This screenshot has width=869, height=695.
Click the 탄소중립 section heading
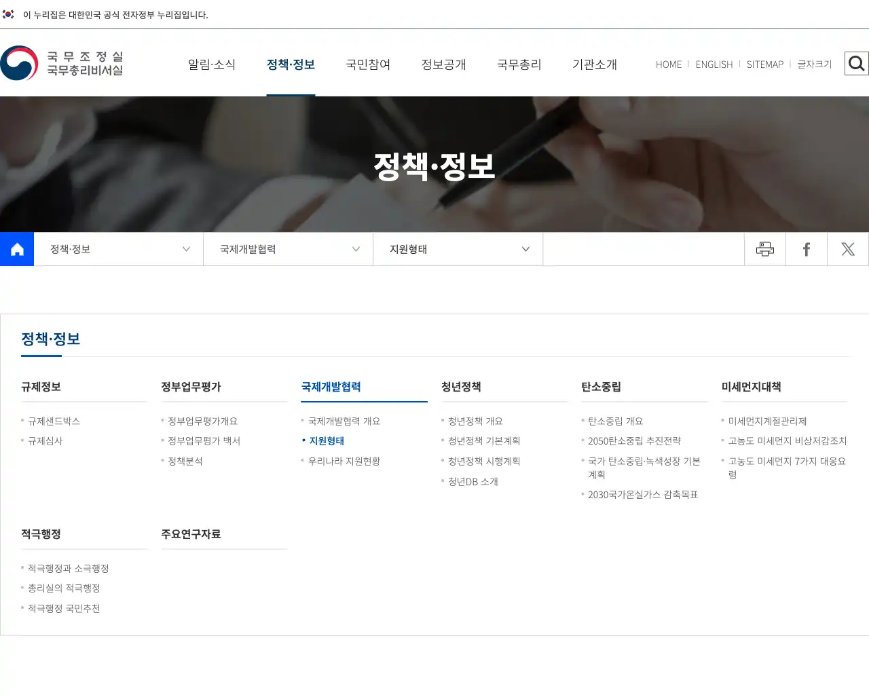(601, 387)
